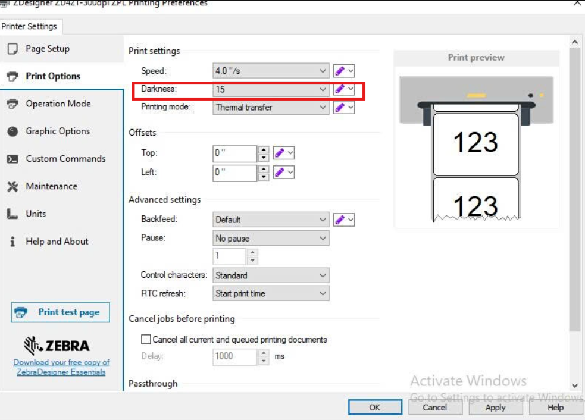Image resolution: width=585 pixels, height=420 pixels.
Task: Open the Printing mode dropdown
Action: click(x=271, y=108)
